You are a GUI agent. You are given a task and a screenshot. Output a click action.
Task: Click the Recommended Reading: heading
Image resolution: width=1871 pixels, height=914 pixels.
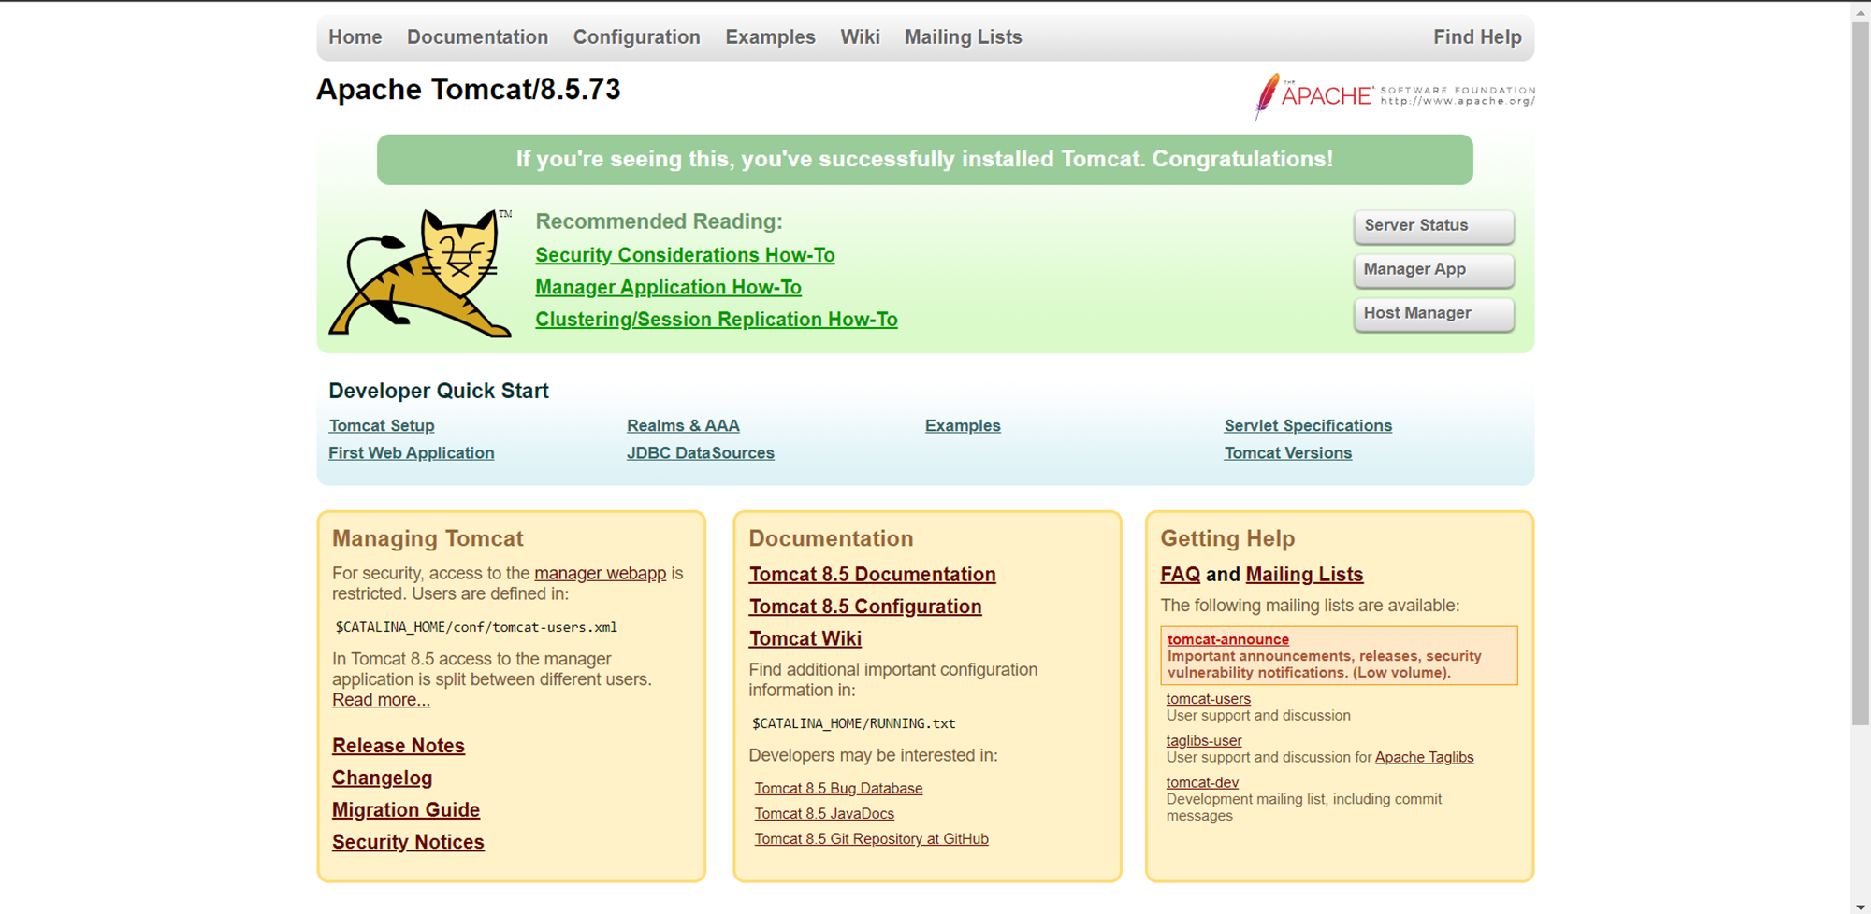(659, 222)
